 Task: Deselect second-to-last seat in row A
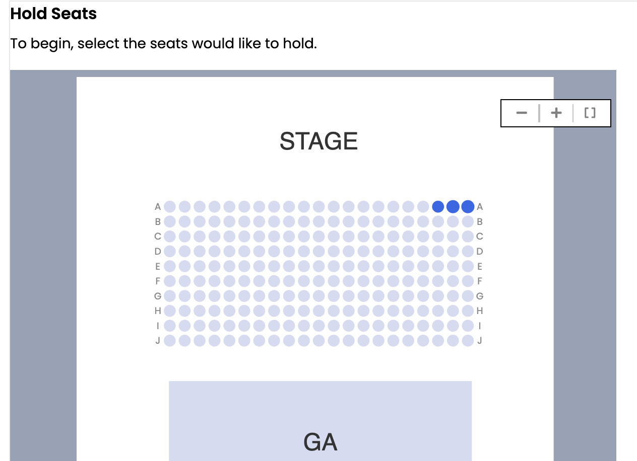[x=453, y=206]
